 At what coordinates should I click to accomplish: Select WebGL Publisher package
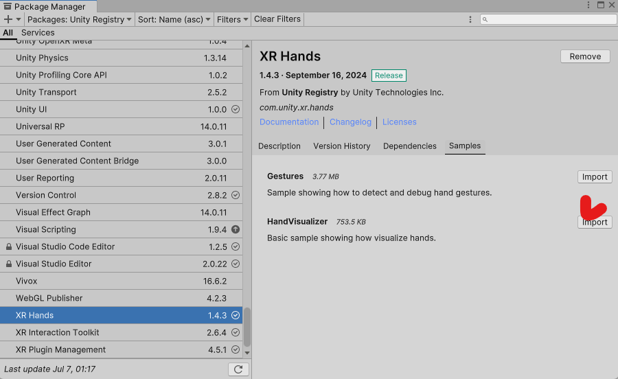pyautogui.click(x=121, y=298)
